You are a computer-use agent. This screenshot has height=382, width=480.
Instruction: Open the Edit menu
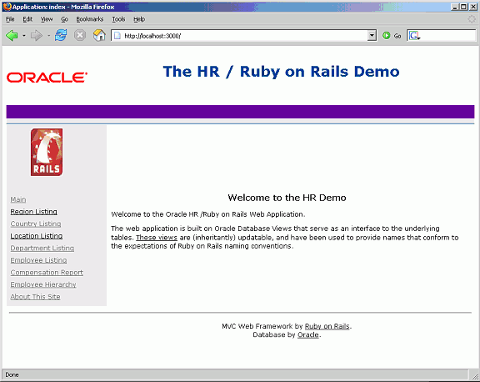point(27,19)
